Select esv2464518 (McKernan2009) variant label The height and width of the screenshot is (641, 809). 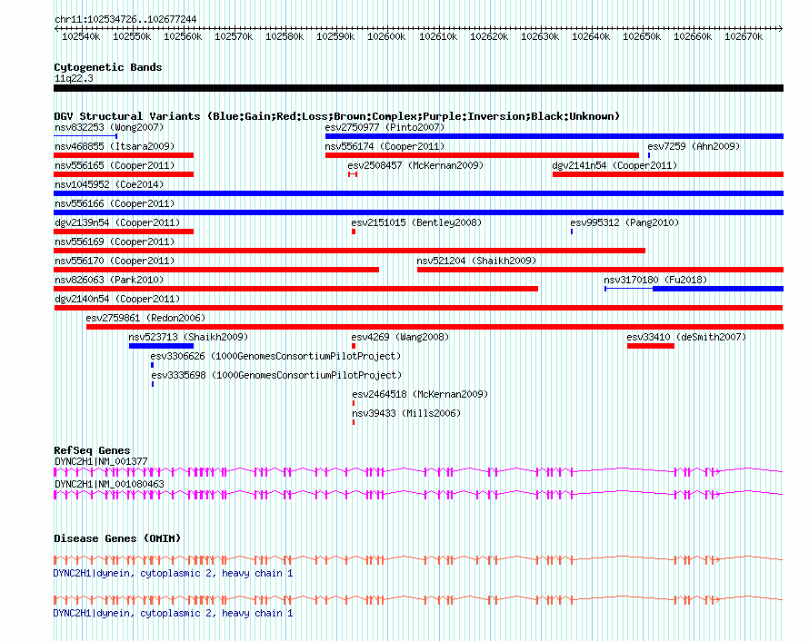[420, 394]
